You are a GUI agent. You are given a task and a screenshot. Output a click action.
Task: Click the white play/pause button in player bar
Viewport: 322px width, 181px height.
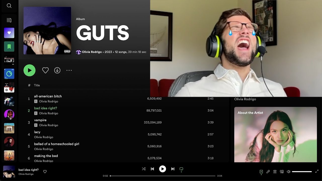point(163,169)
